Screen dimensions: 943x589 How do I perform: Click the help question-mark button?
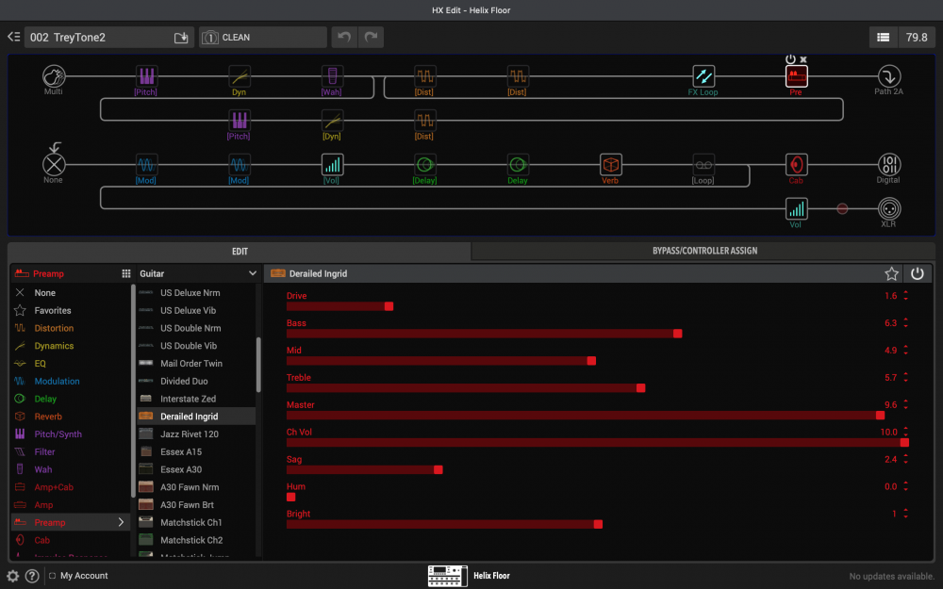coord(31,575)
